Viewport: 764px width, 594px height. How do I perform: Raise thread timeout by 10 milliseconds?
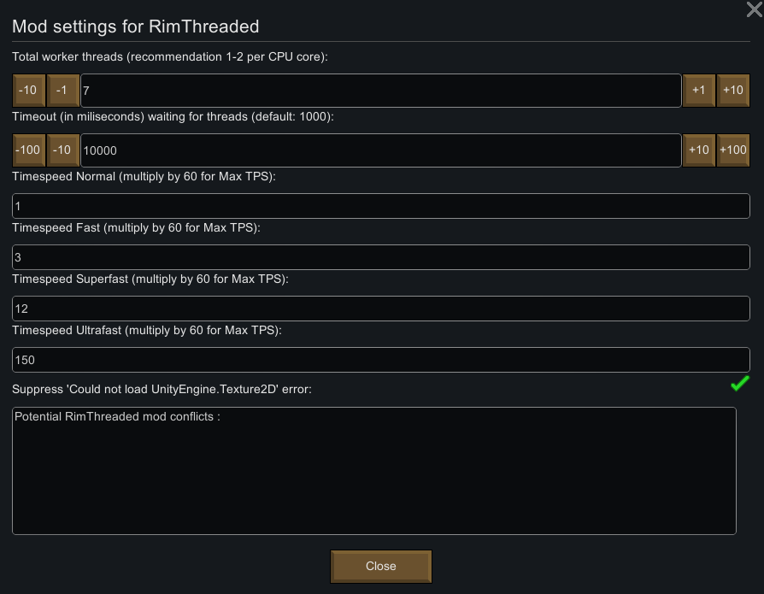click(x=699, y=150)
